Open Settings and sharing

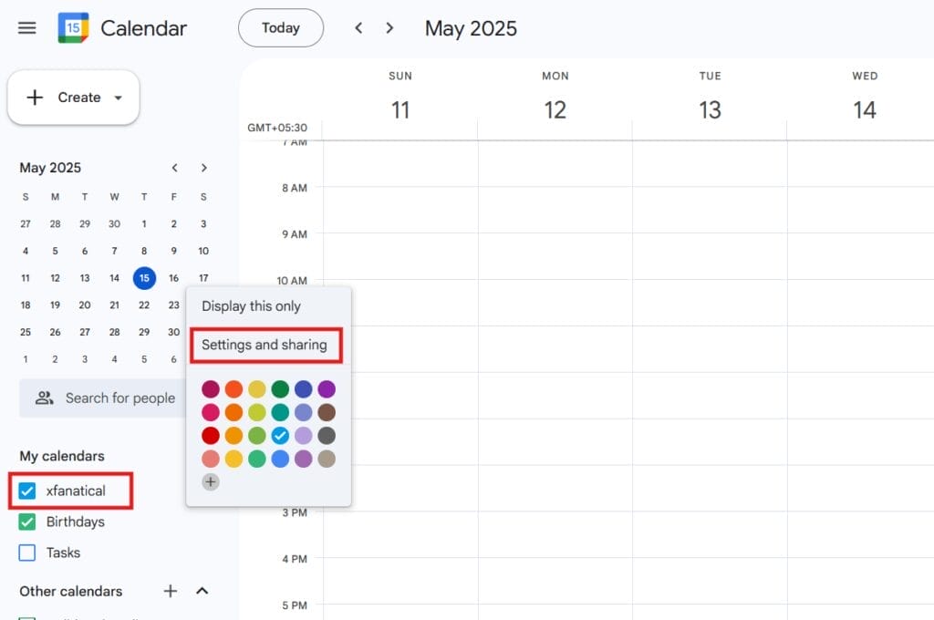click(264, 345)
